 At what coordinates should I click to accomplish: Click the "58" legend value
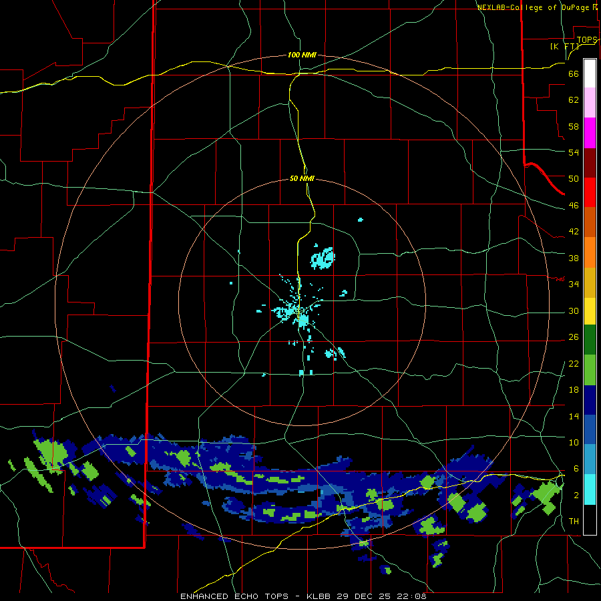click(574, 126)
